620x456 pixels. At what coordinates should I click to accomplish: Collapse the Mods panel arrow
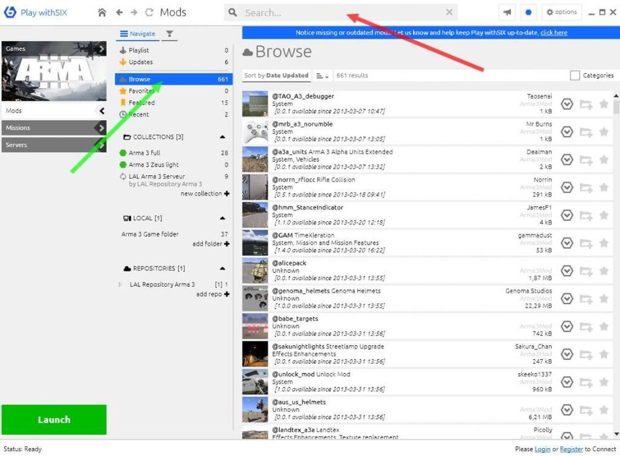tap(102, 111)
